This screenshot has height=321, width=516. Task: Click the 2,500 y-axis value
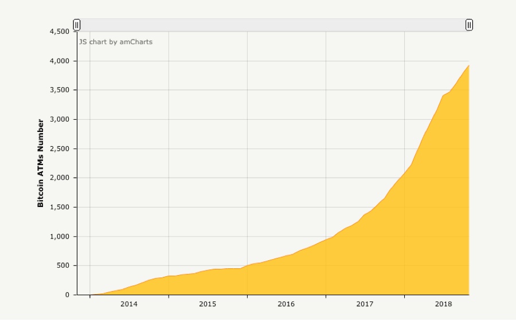[60, 148]
